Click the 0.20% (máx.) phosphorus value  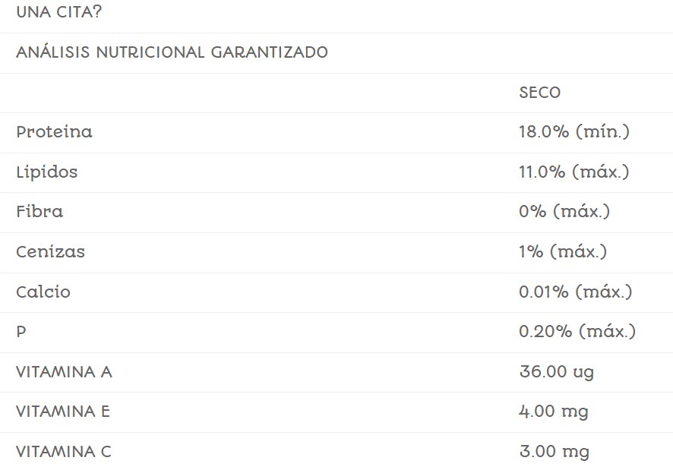(x=577, y=332)
